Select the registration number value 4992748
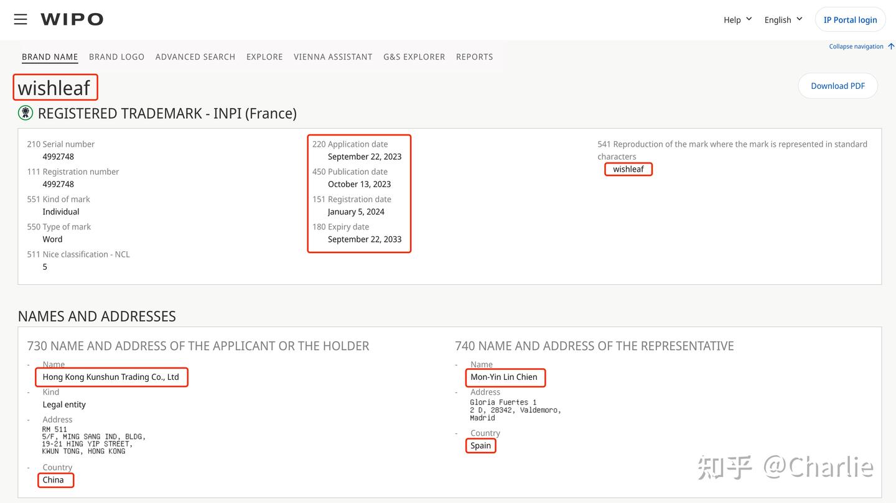Viewport: 896px width, 503px height. coord(58,184)
